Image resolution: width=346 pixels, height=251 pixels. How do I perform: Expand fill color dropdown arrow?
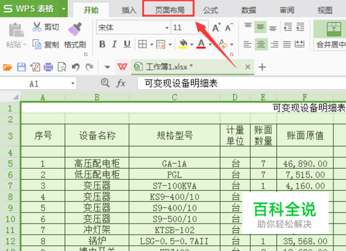click(192, 44)
